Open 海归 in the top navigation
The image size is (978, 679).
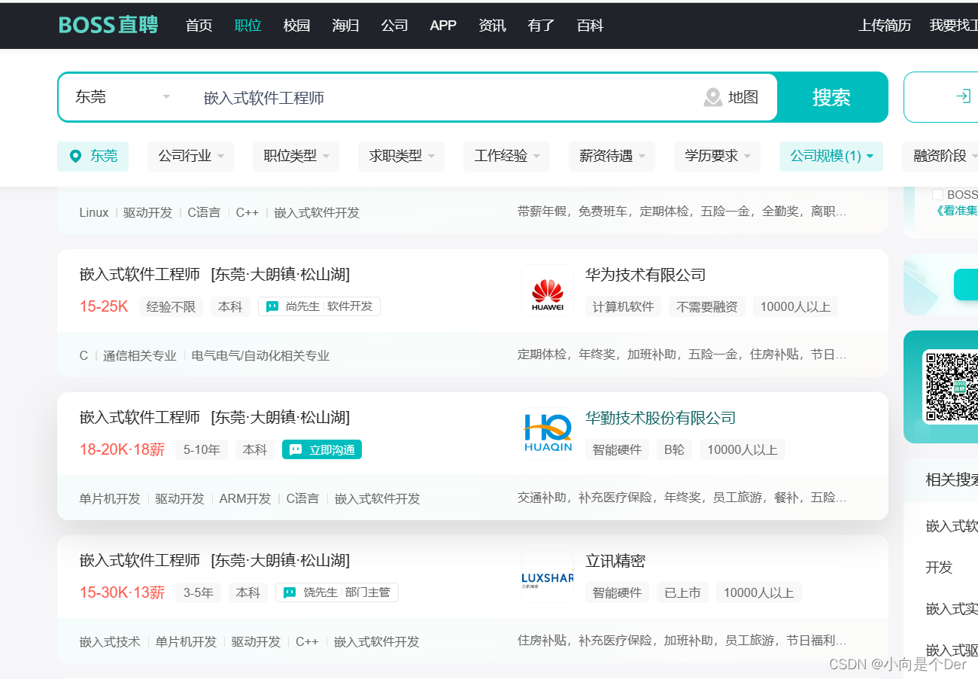345,26
